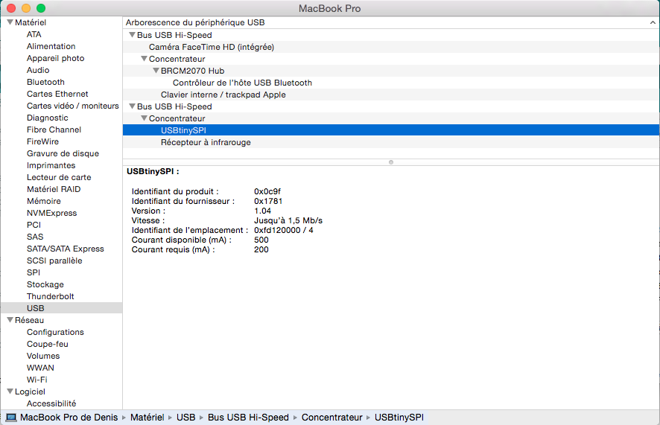660x425 pixels.
Task: Select Fibre Channel in the sidebar
Action: [x=54, y=130]
